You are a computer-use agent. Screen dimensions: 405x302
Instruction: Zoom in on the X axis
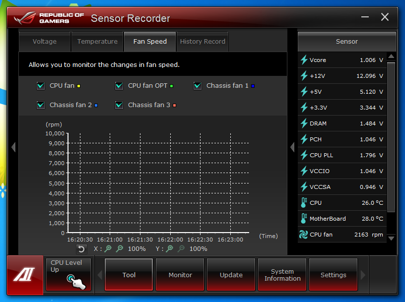click(x=108, y=249)
